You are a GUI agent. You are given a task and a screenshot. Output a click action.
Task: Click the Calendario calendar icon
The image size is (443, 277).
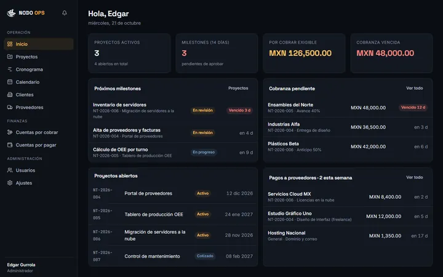(x=10, y=82)
